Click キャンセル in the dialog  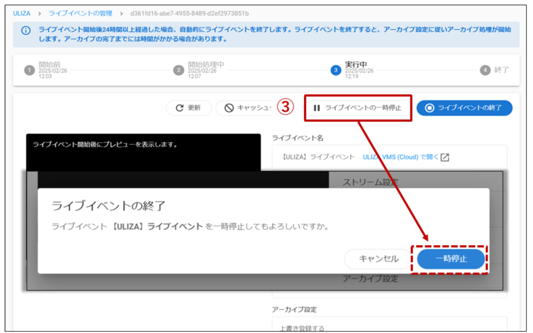[x=379, y=259]
